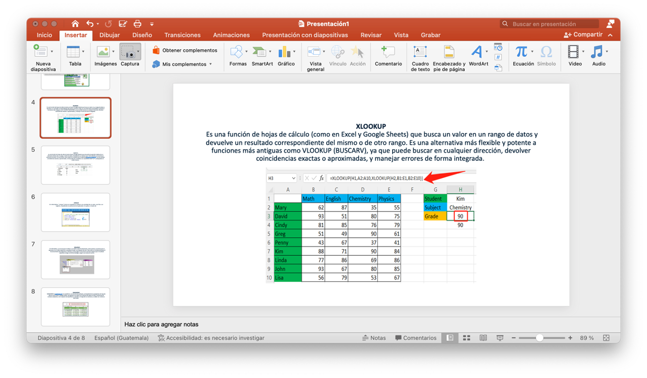Image resolution: width=647 pixels, height=378 pixels.
Task: Expand the Nueva diapositiva dropdown arrow
Action: tap(52, 52)
